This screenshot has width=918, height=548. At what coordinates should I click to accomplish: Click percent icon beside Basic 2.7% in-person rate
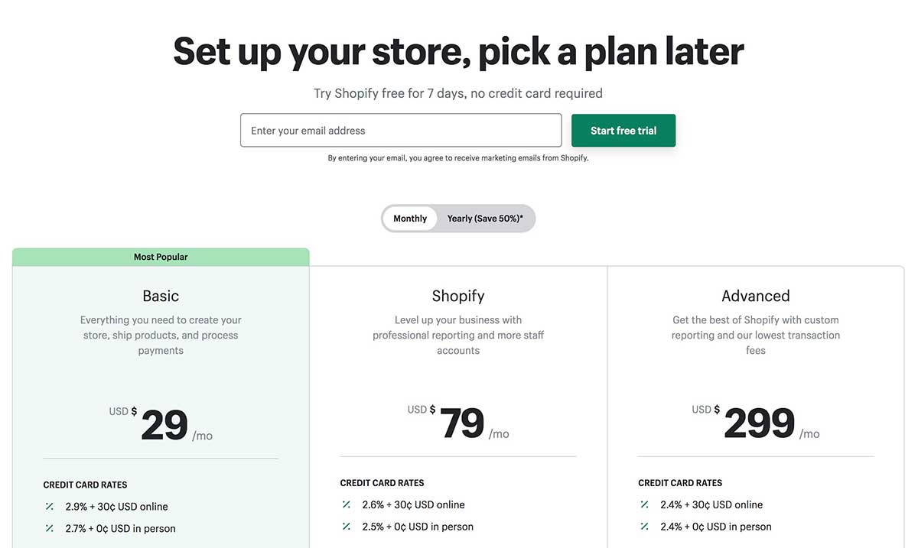50,528
